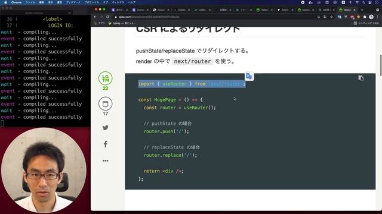
Task: Open a new tab with the plus button
Action: coord(362,10)
